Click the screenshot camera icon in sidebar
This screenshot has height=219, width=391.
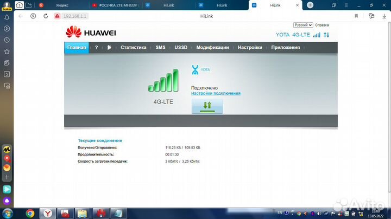click(x=7, y=86)
